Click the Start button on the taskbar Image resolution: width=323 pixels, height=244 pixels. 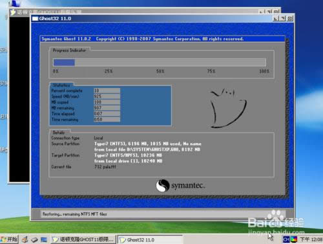pos(9,239)
